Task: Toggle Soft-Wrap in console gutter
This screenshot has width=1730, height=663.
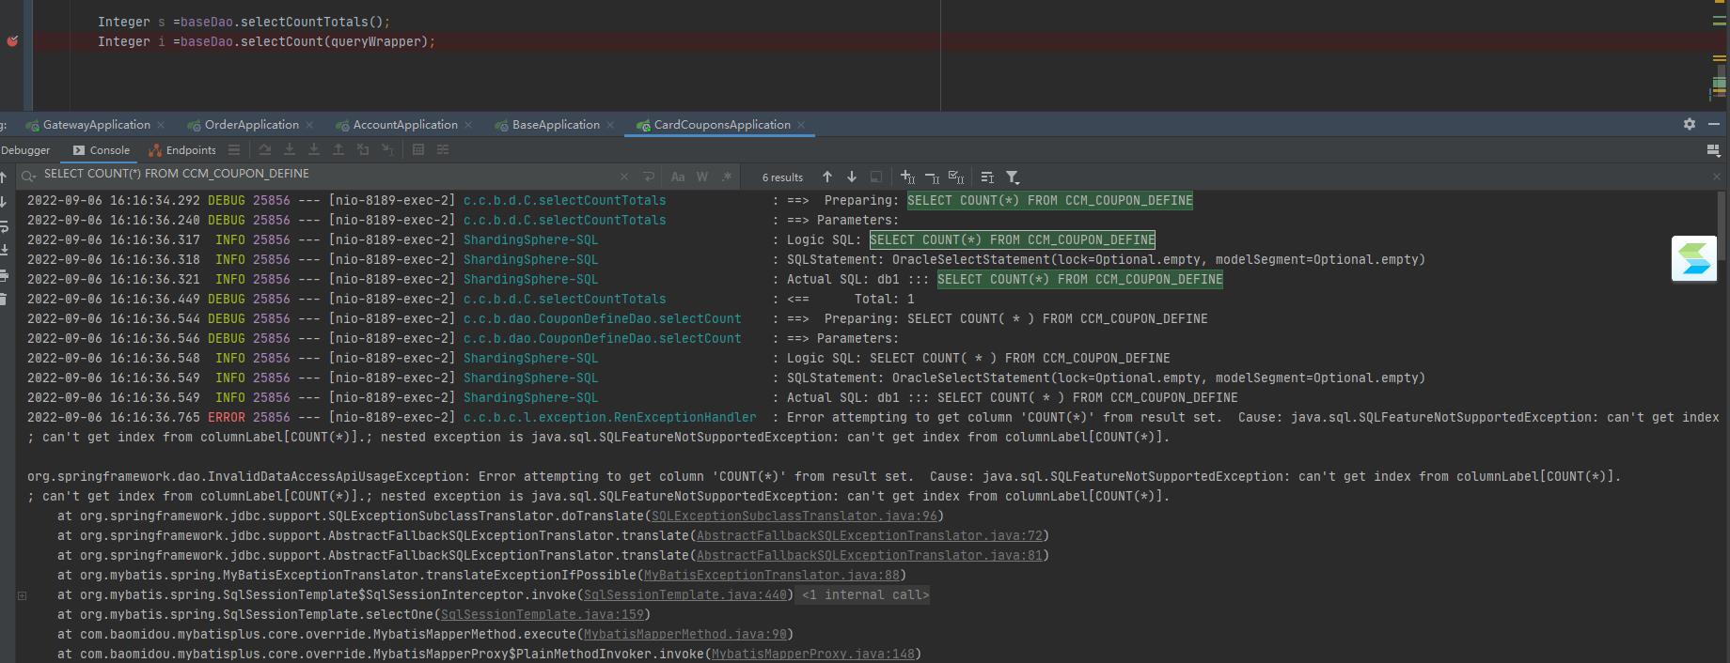Action: tap(4, 226)
